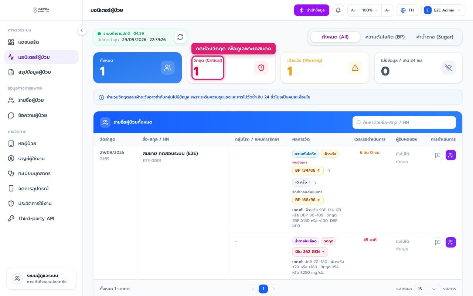Click page number 1 in pagination
This screenshot has height=296, width=473.
263,289
